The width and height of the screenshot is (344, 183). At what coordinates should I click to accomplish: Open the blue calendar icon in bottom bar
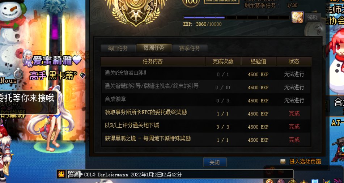coord(315,181)
